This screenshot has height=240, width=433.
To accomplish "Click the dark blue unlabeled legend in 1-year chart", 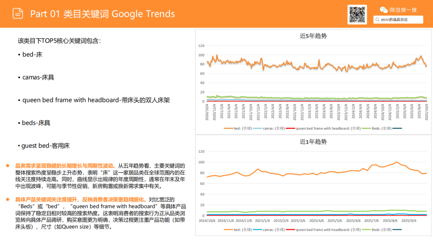I will [397, 230].
